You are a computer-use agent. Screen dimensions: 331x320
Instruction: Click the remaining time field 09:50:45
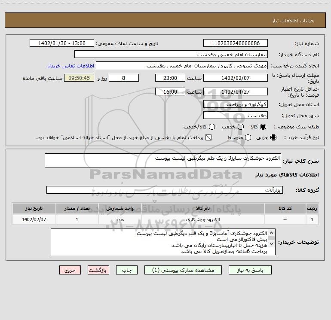pyautogui.click(x=79, y=78)
